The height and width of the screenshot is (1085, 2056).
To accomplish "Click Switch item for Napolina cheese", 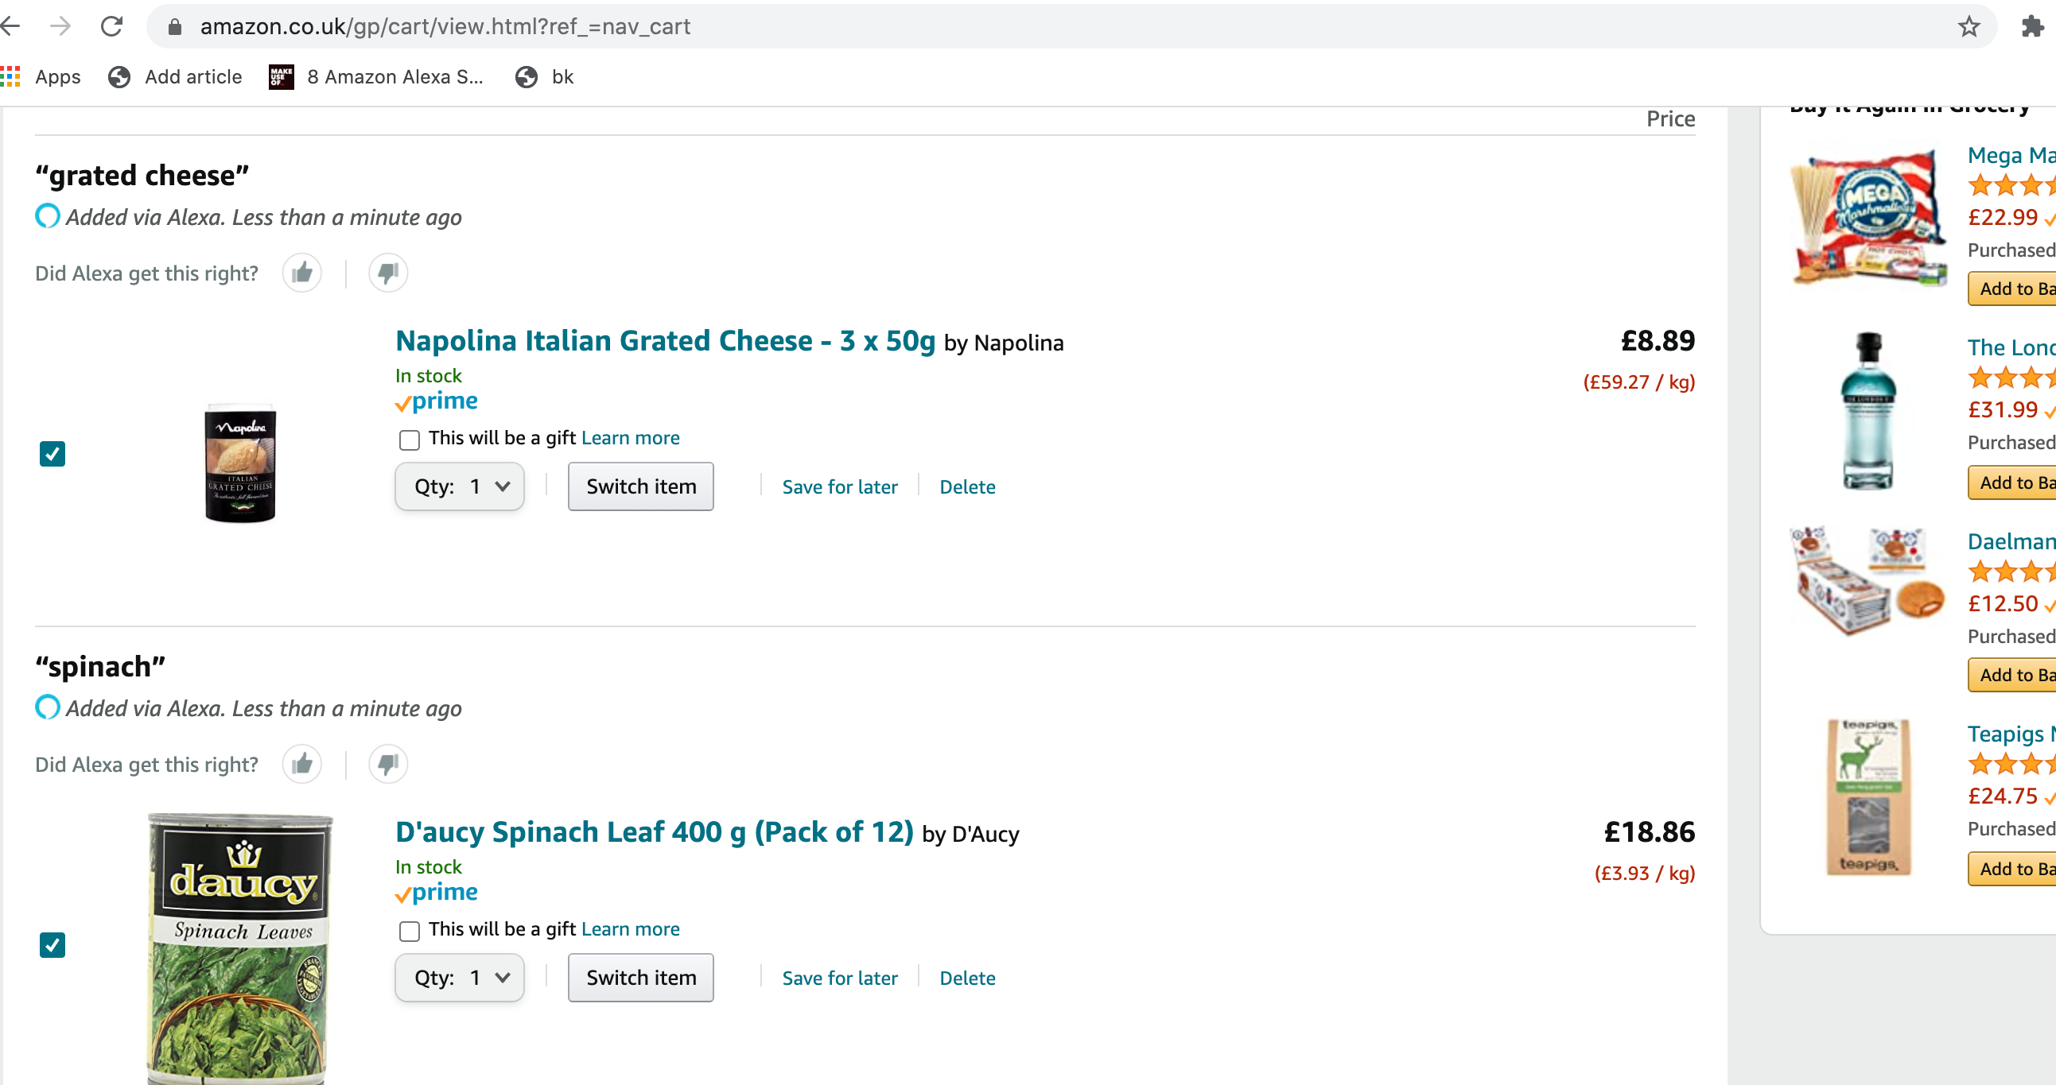I will 642,486.
